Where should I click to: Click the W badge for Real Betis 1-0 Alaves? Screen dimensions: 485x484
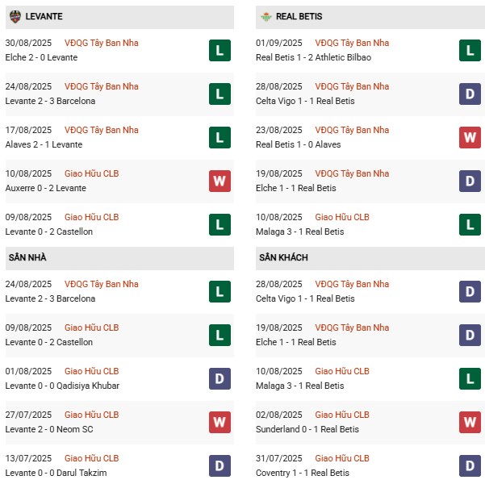pyautogui.click(x=470, y=138)
